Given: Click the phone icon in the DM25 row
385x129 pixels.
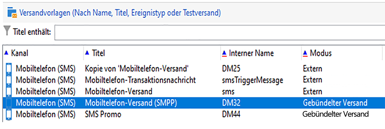Looking at the screenshot, I should (x=9, y=68).
